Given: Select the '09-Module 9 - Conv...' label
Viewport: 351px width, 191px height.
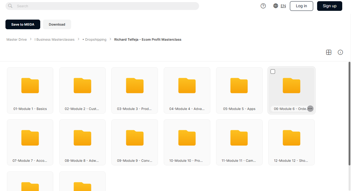Looking at the screenshot, I should pyautogui.click(x=135, y=161).
